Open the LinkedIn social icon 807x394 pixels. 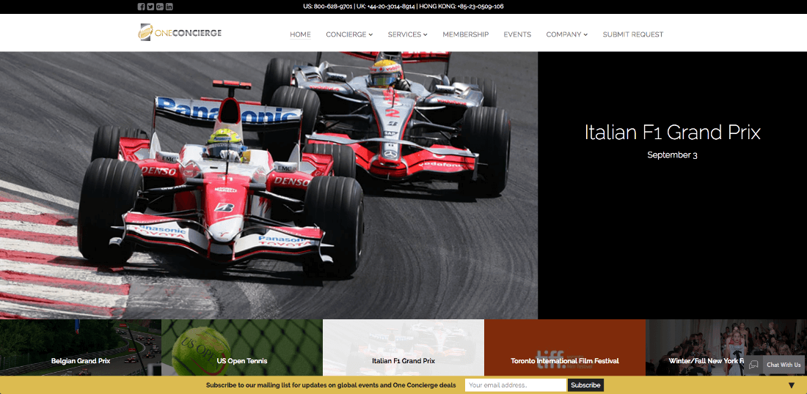(x=169, y=7)
